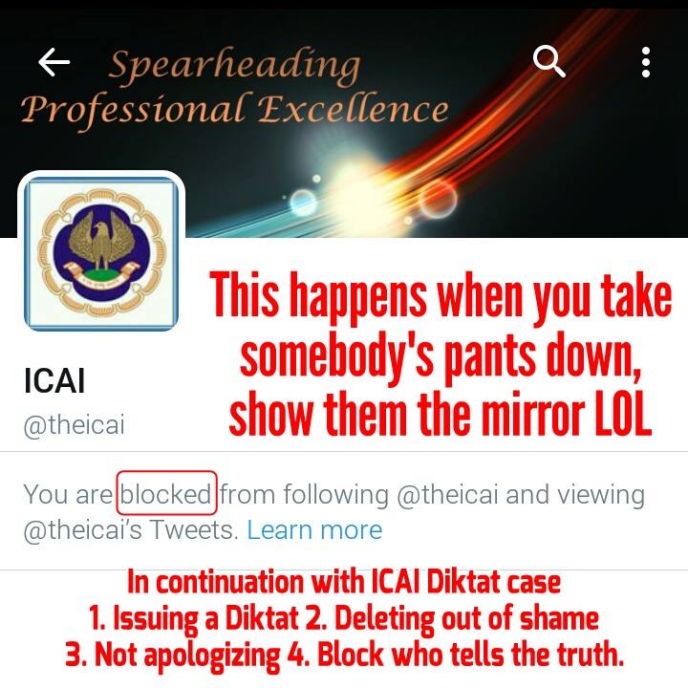Click the boxed word 'blocked'
The image size is (688, 688).
[x=166, y=493]
